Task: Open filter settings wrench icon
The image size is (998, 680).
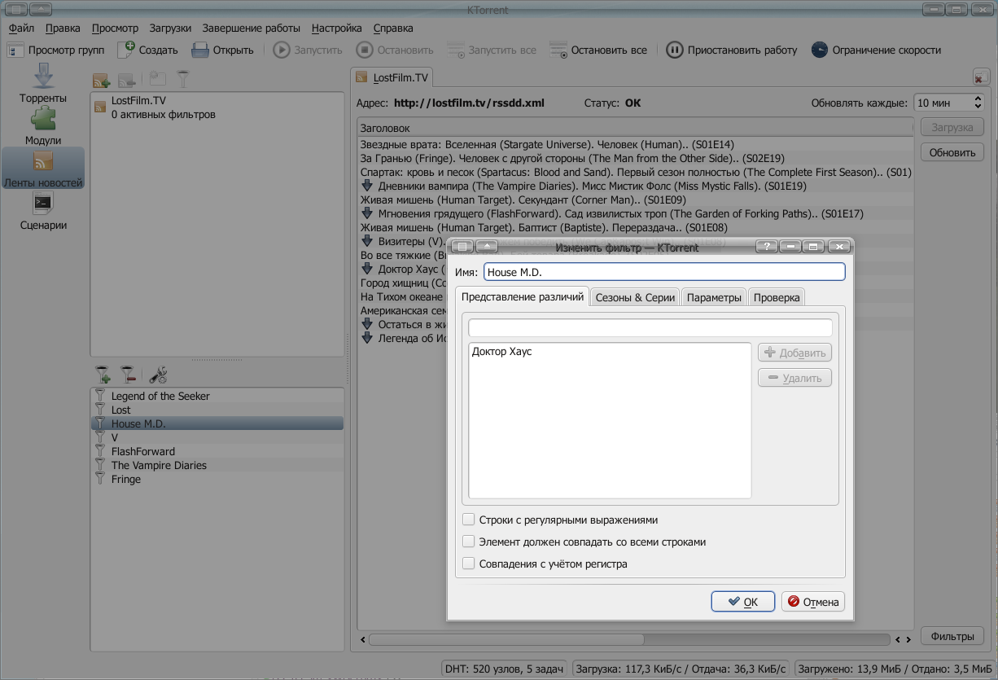Action: (x=159, y=375)
